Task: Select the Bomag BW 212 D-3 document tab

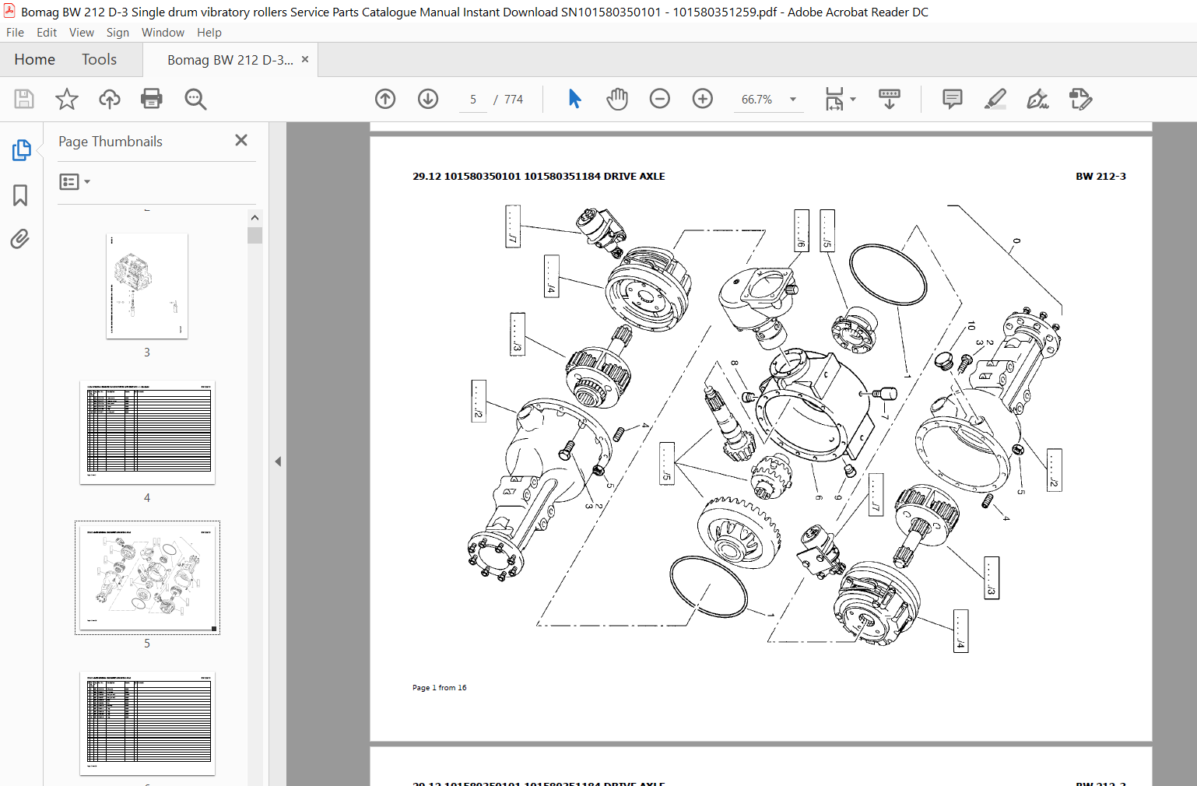Action: [x=230, y=60]
